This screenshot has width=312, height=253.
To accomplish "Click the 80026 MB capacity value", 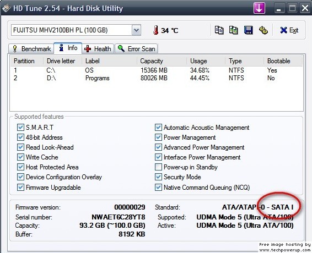I will [154, 78].
